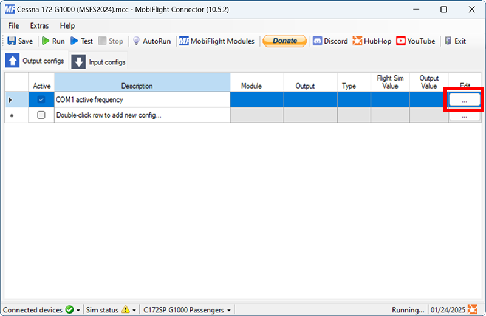
Task: Click MobiFlight logo in title bar
Action: [x=10, y=9]
